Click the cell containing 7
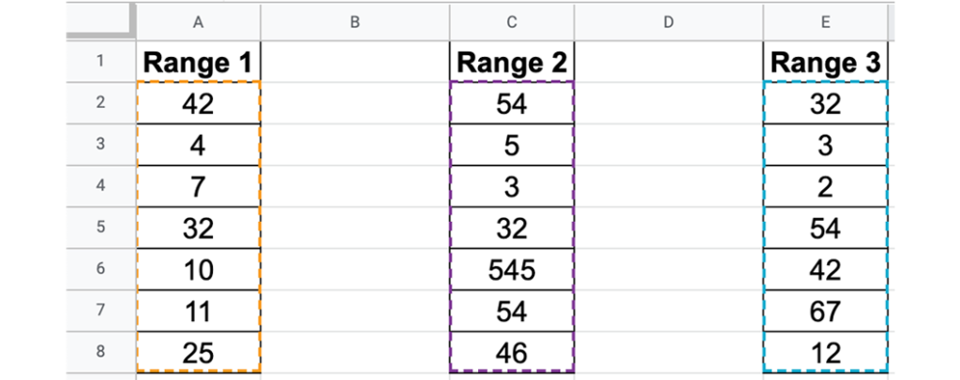This screenshot has width=960, height=380. coord(198,186)
